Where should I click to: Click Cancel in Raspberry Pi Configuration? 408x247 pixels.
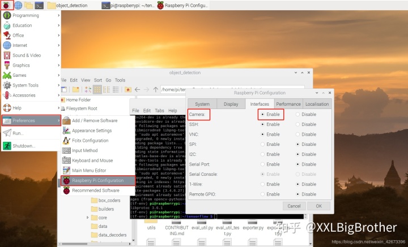click(x=294, y=206)
